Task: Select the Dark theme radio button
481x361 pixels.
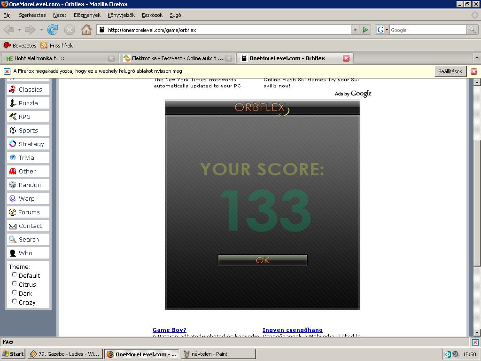Action: (15, 292)
